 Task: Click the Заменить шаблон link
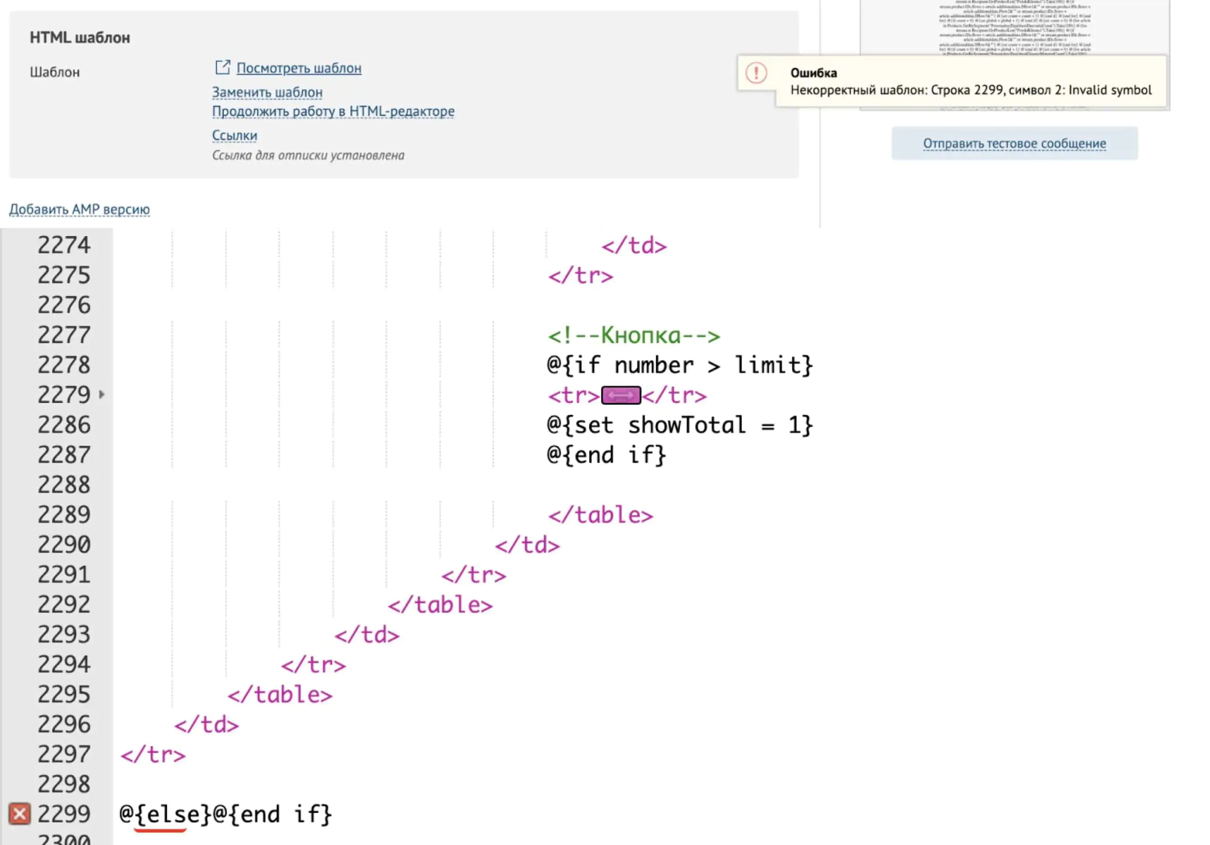point(267,92)
